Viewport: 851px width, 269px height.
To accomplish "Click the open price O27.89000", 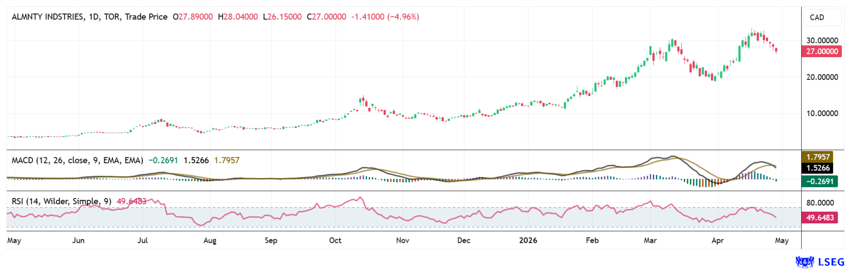I will (193, 17).
